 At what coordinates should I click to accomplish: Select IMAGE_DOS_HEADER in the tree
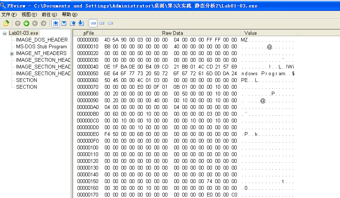pos(42,40)
